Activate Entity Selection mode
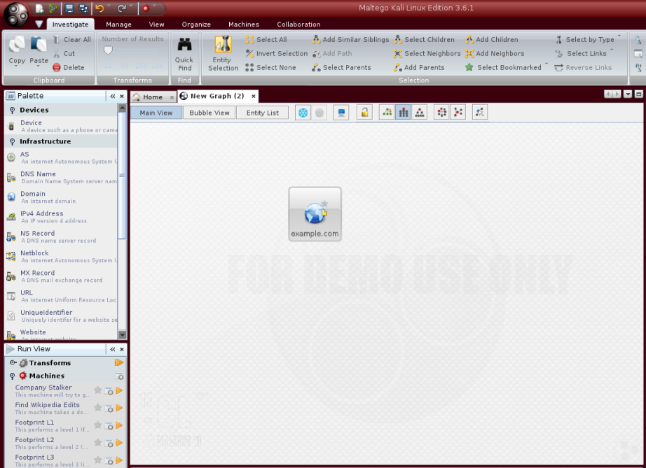The height and width of the screenshot is (468, 646). point(223,54)
